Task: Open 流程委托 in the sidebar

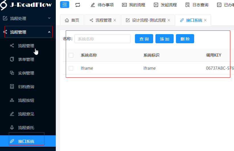Action: pos(26,128)
